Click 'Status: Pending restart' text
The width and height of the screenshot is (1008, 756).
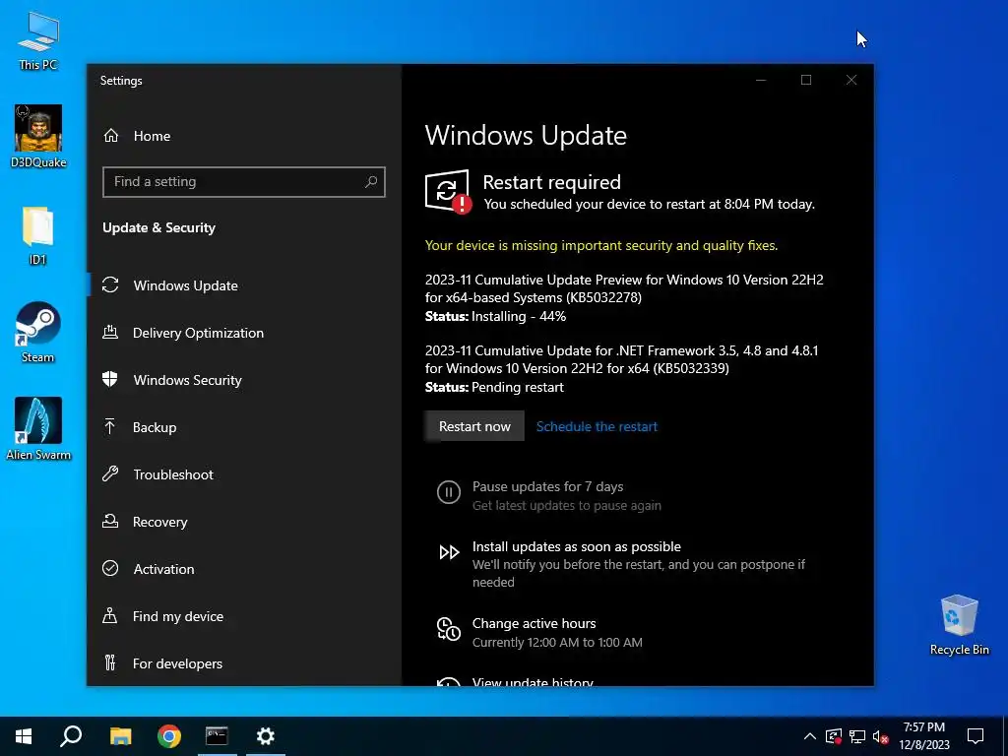tap(494, 387)
